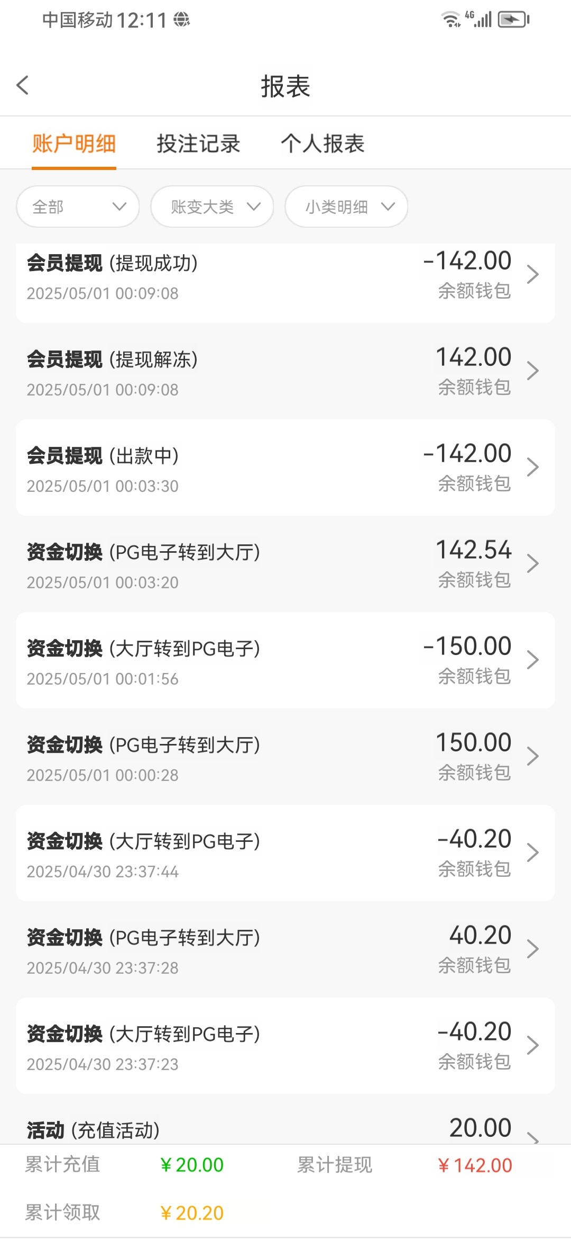
Task: Switch to the 投注记录 tab
Action: (x=198, y=143)
